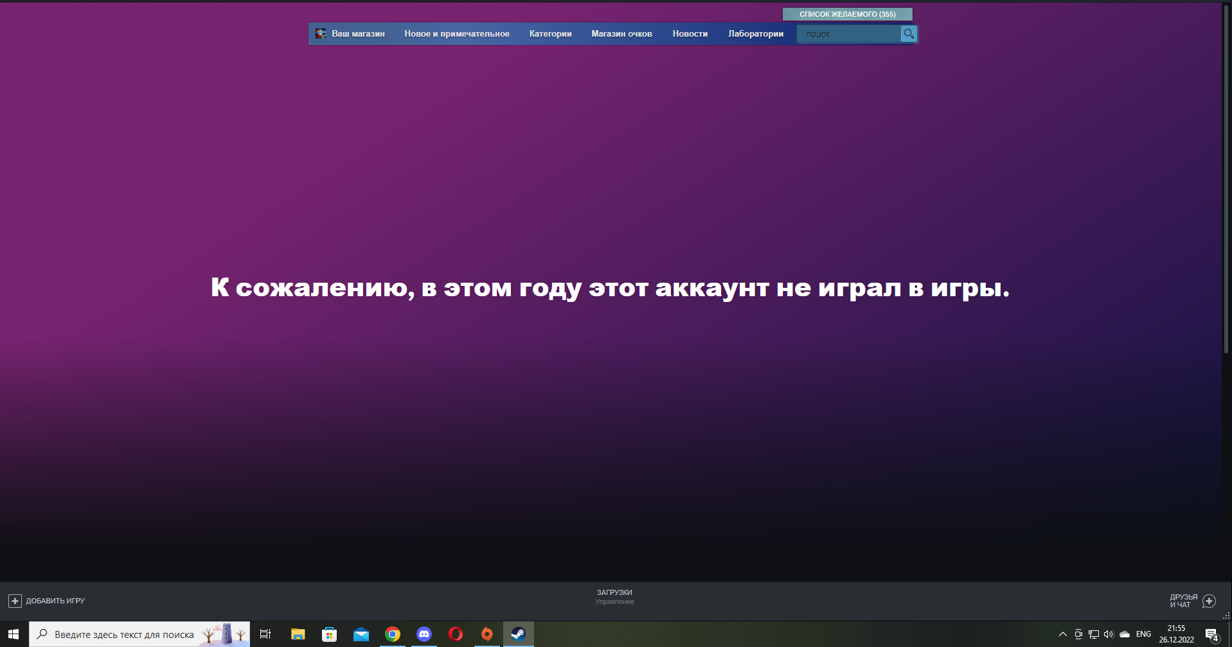Open Новости section
The height and width of the screenshot is (647, 1232).
pyautogui.click(x=690, y=33)
